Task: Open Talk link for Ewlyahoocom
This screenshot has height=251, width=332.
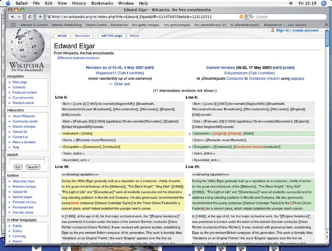Action: click(x=253, y=73)
